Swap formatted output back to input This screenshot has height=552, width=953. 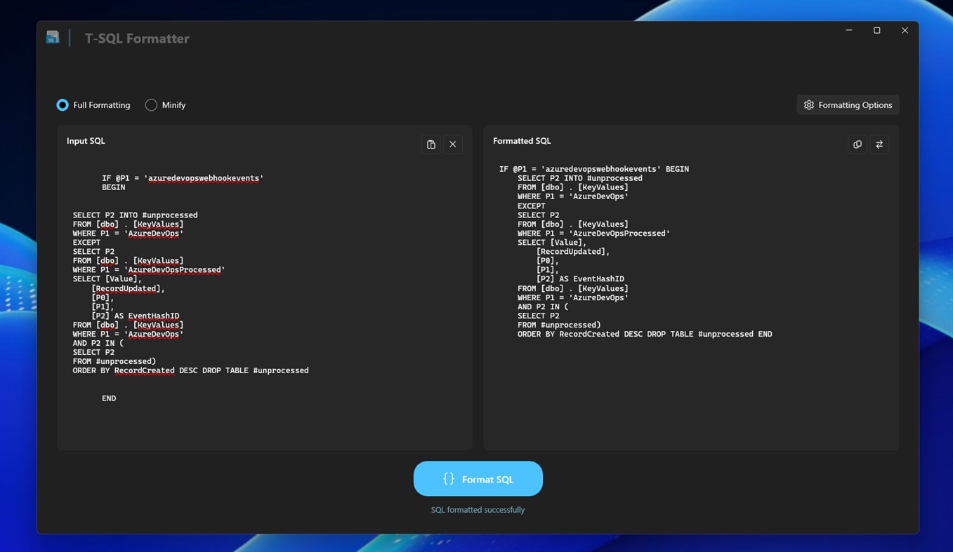point(879,144)
